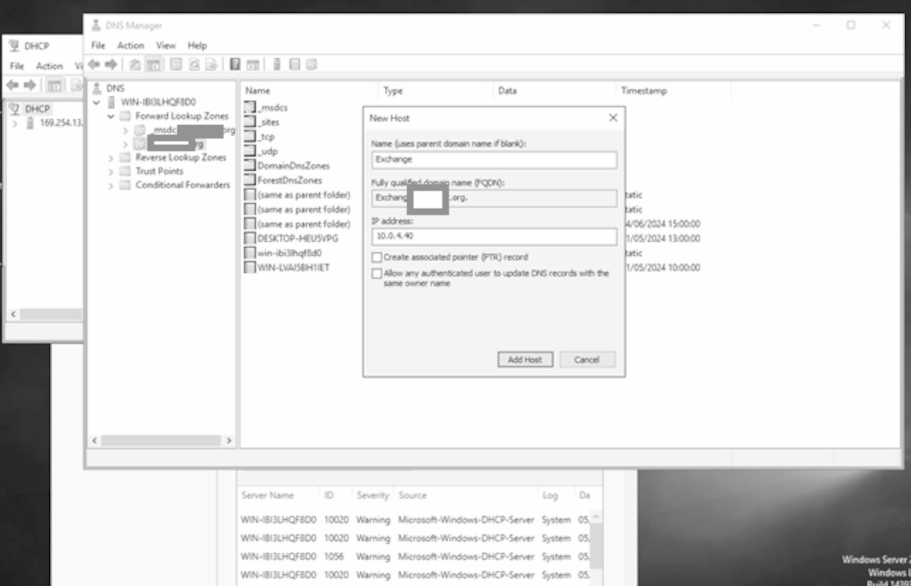Click the Up One Level toolbar icon
This screenshot has width=911, height=586.
tap(135, 64)
